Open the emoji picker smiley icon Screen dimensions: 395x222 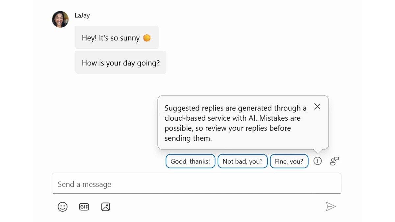(x=63, y=207)
